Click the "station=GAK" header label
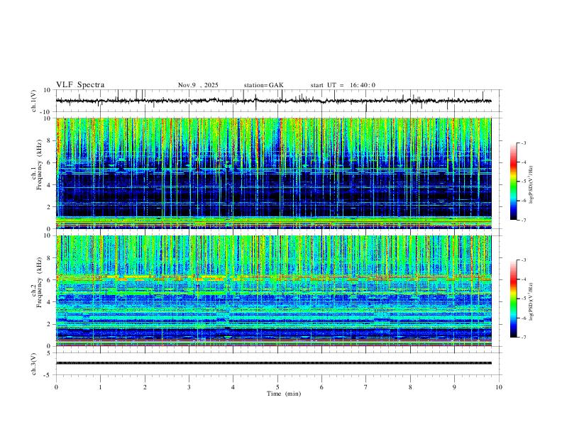 click(263, 85)
